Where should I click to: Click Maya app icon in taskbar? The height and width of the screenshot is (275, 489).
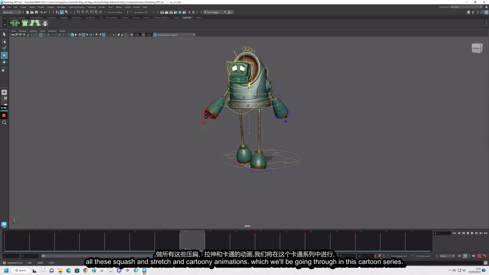[x=144, y=271]
